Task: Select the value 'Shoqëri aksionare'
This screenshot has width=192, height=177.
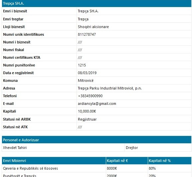Action: coord(93,27)
